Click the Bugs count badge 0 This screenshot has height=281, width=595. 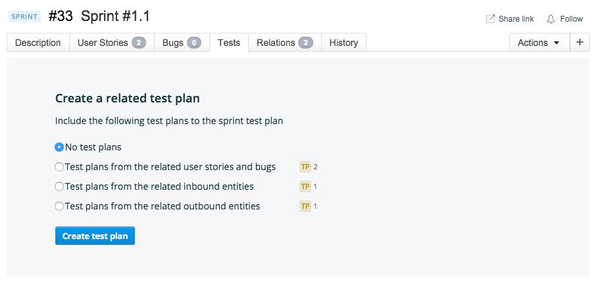(194, 43)
